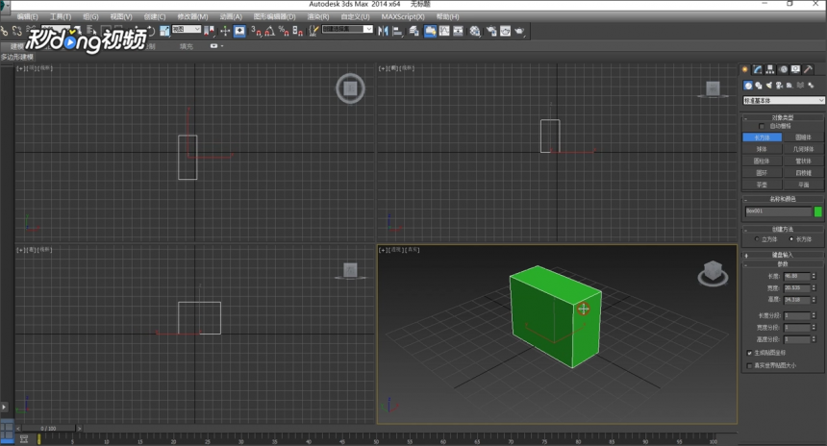This screenshot has height=446, width=827.
Task: Select the 立方体 radio button
Action: coord(757,239)
